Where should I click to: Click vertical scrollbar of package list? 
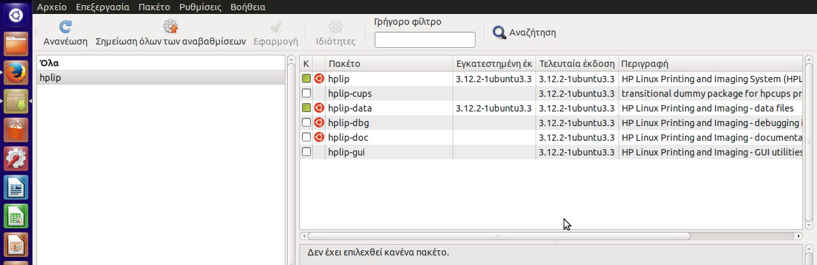[809, 141]
